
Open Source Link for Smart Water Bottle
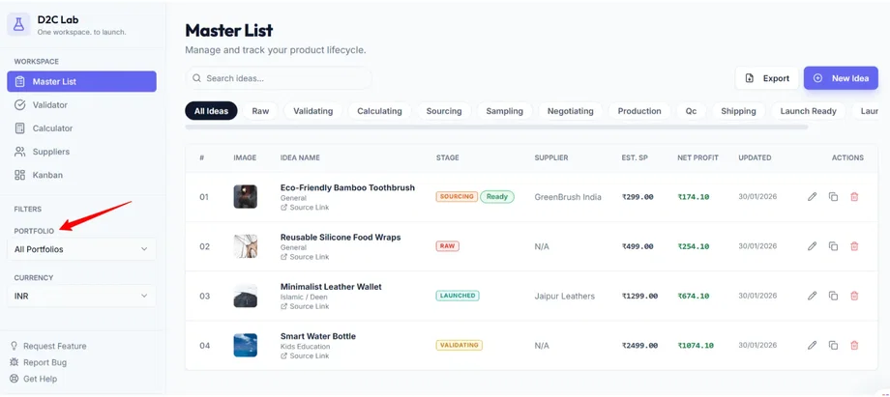point(309,355)
